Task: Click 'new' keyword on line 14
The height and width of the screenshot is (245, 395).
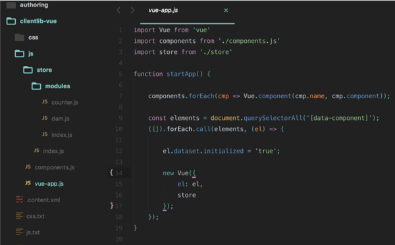Action: 169,173
